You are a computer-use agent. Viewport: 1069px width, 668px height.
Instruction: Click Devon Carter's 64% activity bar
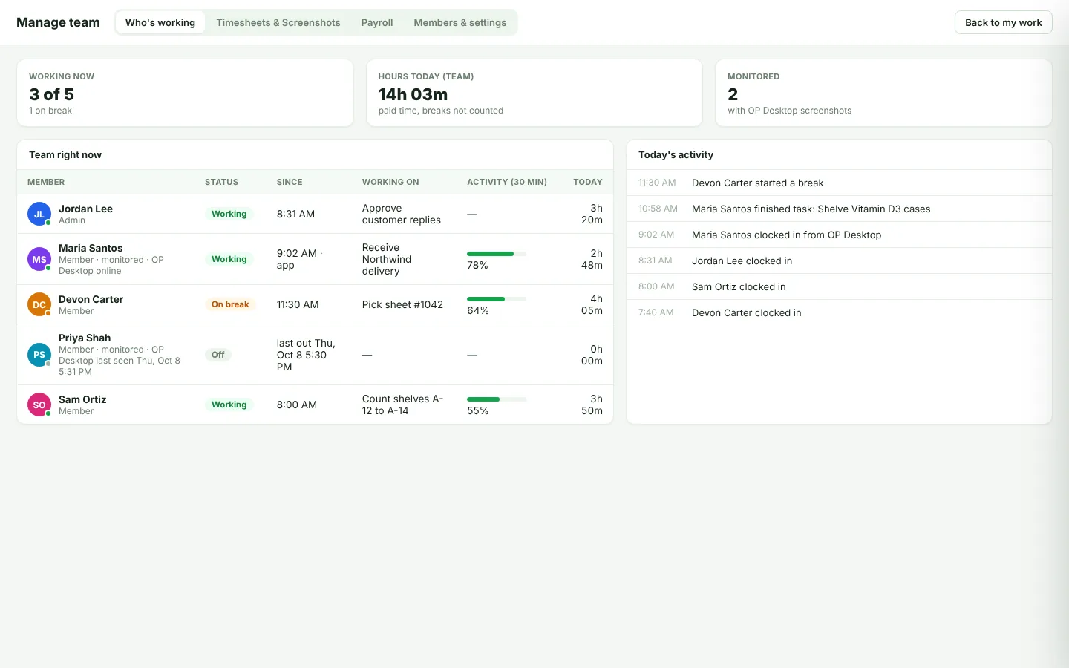point(497,299)
